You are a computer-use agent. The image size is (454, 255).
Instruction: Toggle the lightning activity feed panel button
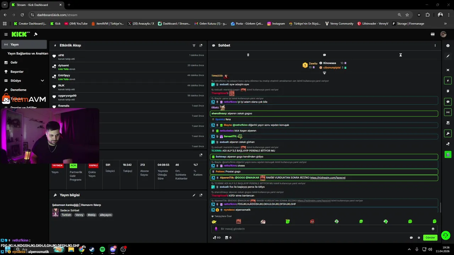pyautogui.click(x=448, y=80)
